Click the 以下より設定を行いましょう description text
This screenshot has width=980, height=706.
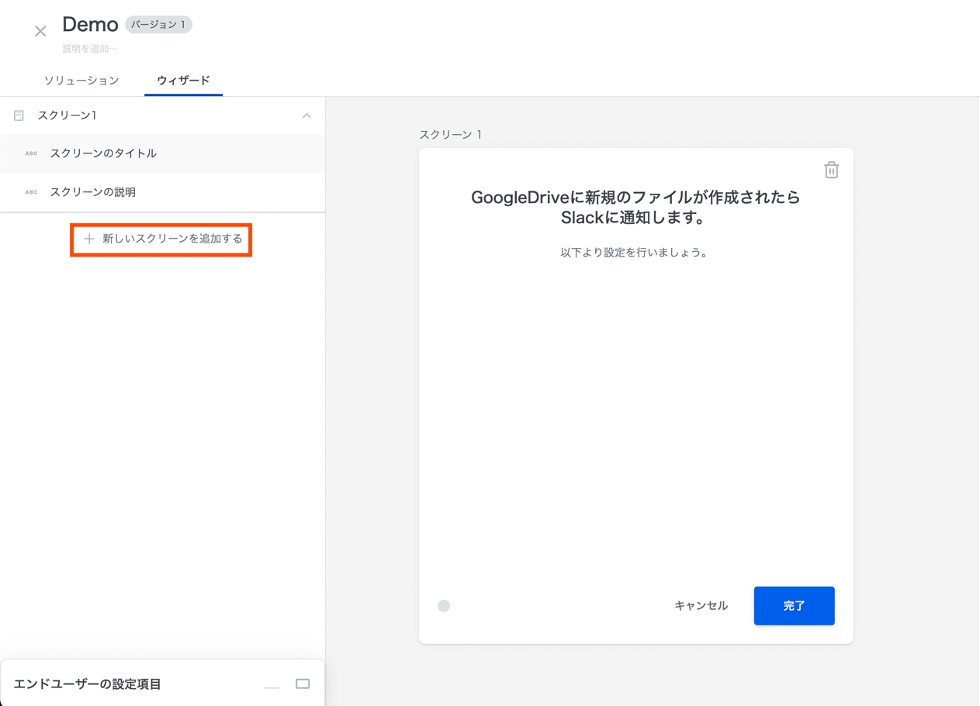point(634,253)
